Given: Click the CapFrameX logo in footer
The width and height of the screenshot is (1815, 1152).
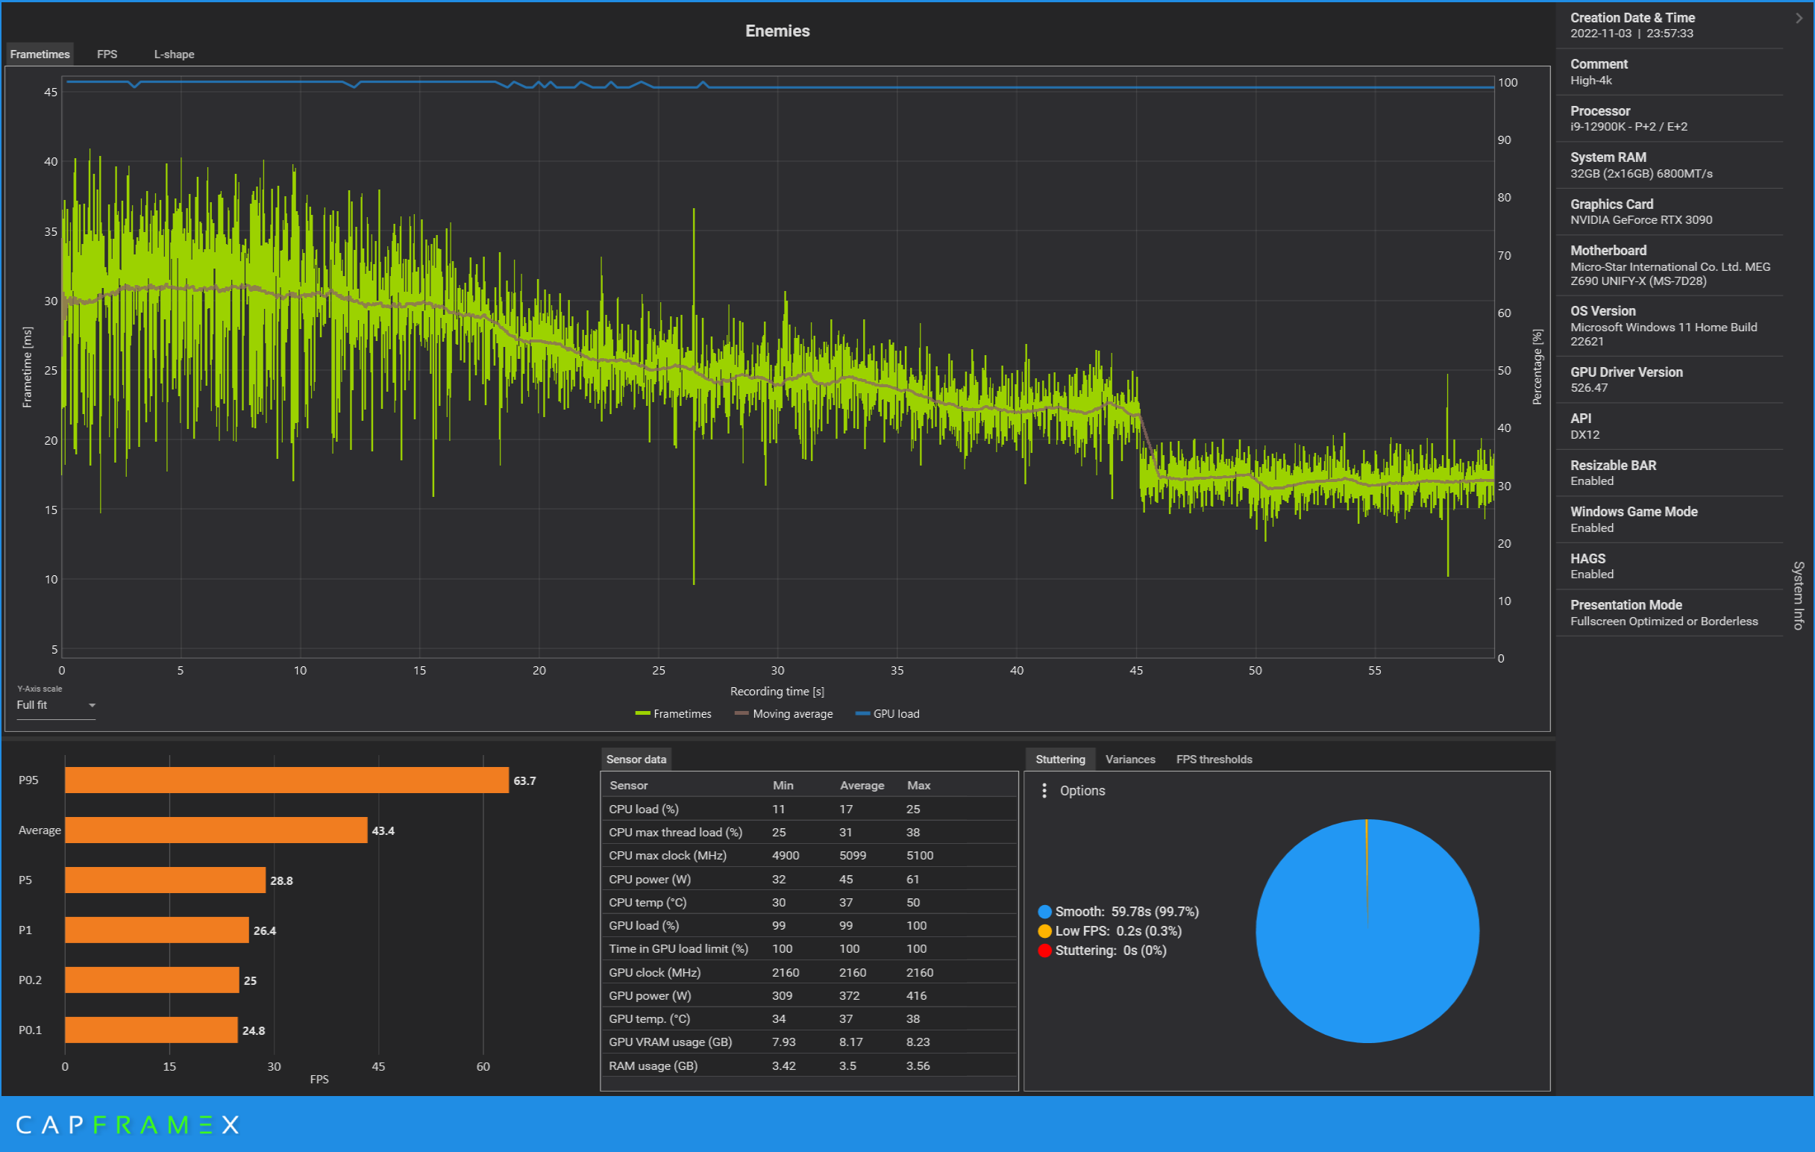Looking at the screenshot, I should (x=128, y=1125).
